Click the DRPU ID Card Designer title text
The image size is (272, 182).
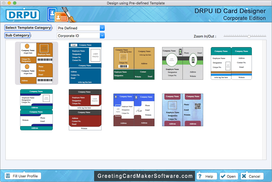tap(230, 11)
